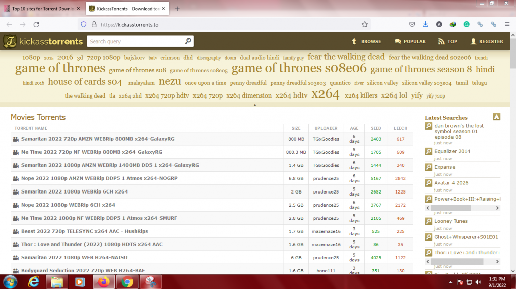Image resolution: width=516 pixels, height=289 pixels.
Task: Click movie icon beside Samaritan 1080p WEBRip 6CH
Action: [x=16, y=192]
